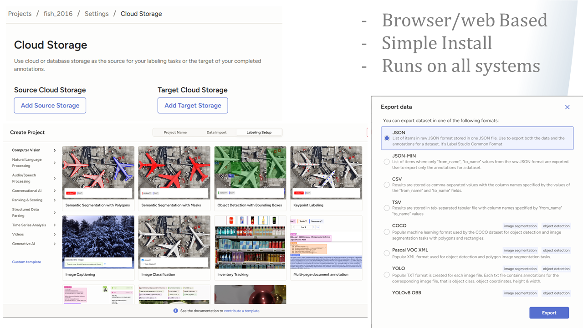Choose the JSON-MIN export option

[x=387, y=162]
